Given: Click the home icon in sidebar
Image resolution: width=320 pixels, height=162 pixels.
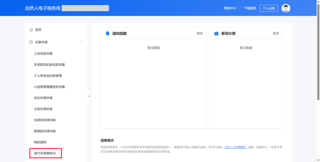Looking at the screenshot, I should click(31, 30).
